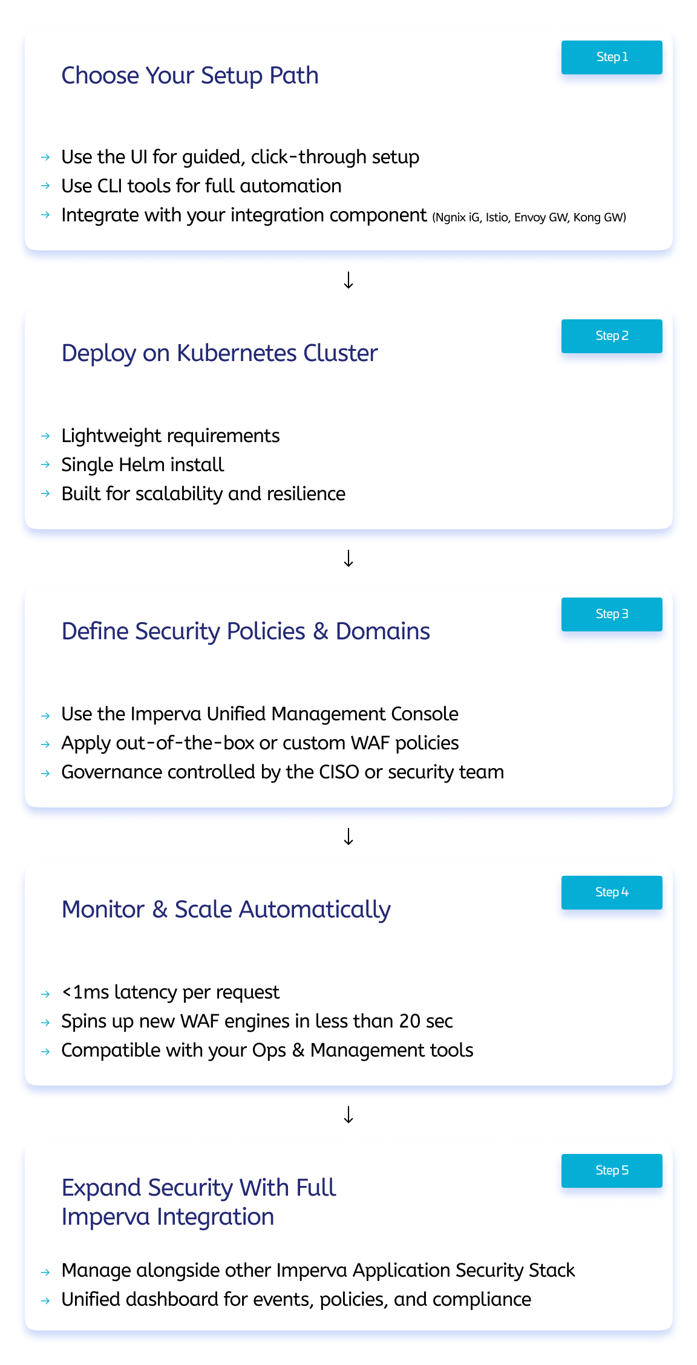Click the arrow bullet before <1ms latency per request
The image size is (697, 1365).
click(x=45, y=994)
